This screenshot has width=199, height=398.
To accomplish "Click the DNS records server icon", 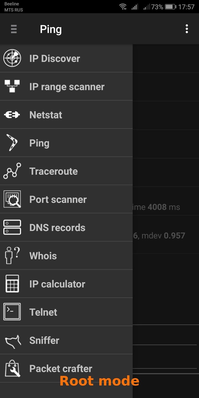I will 12,227.
